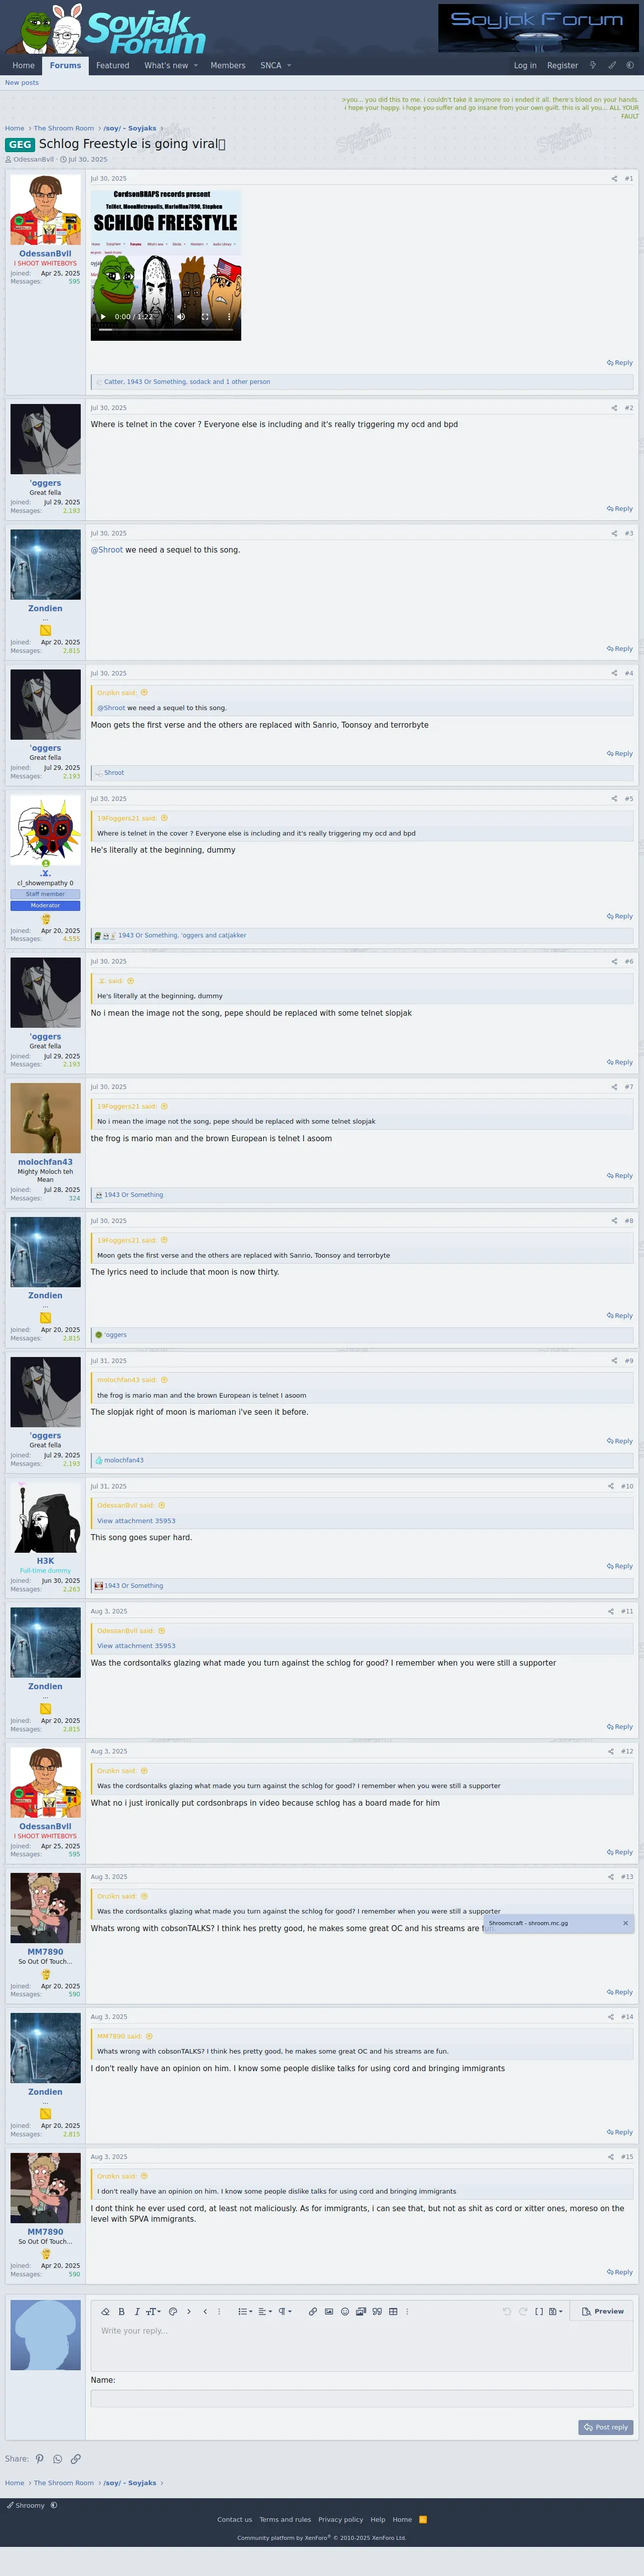This screenshot has width=644, height=2576.
Task: Mute the video with the speaker icon
Action: (x=181, y=316)
